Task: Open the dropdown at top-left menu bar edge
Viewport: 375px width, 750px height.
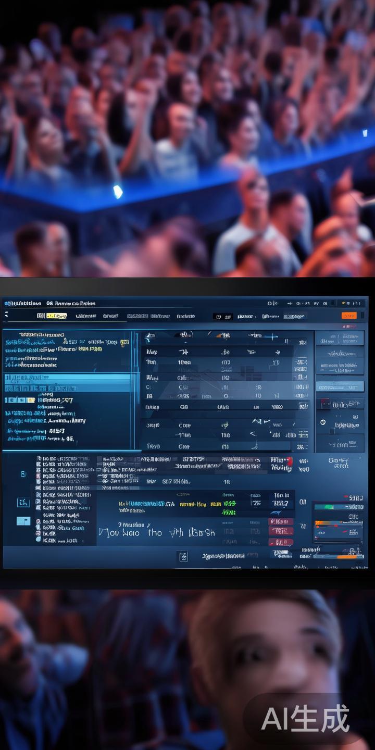Action: point(6,315)
